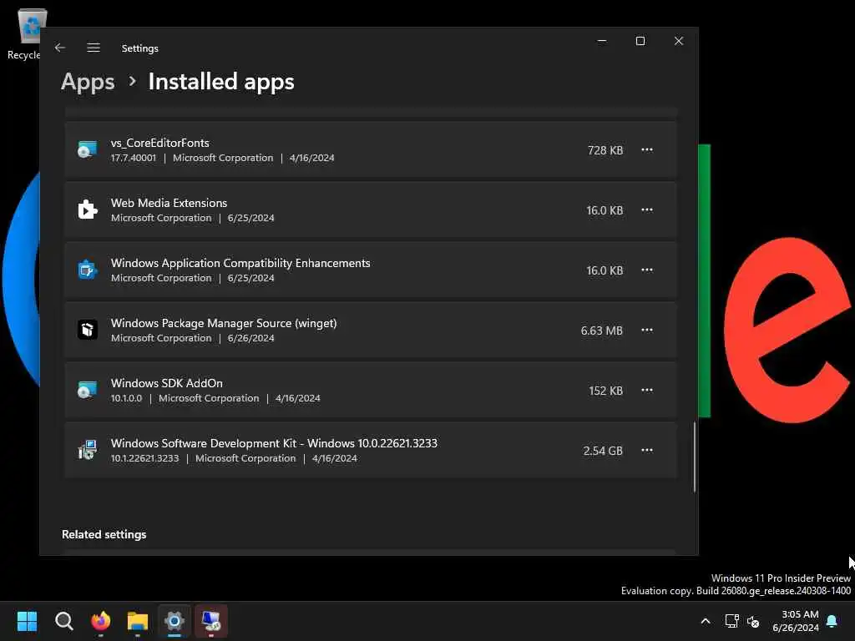Select Windows Software Development Kit app name
This screenshot has height=641, width=855.
274,443
